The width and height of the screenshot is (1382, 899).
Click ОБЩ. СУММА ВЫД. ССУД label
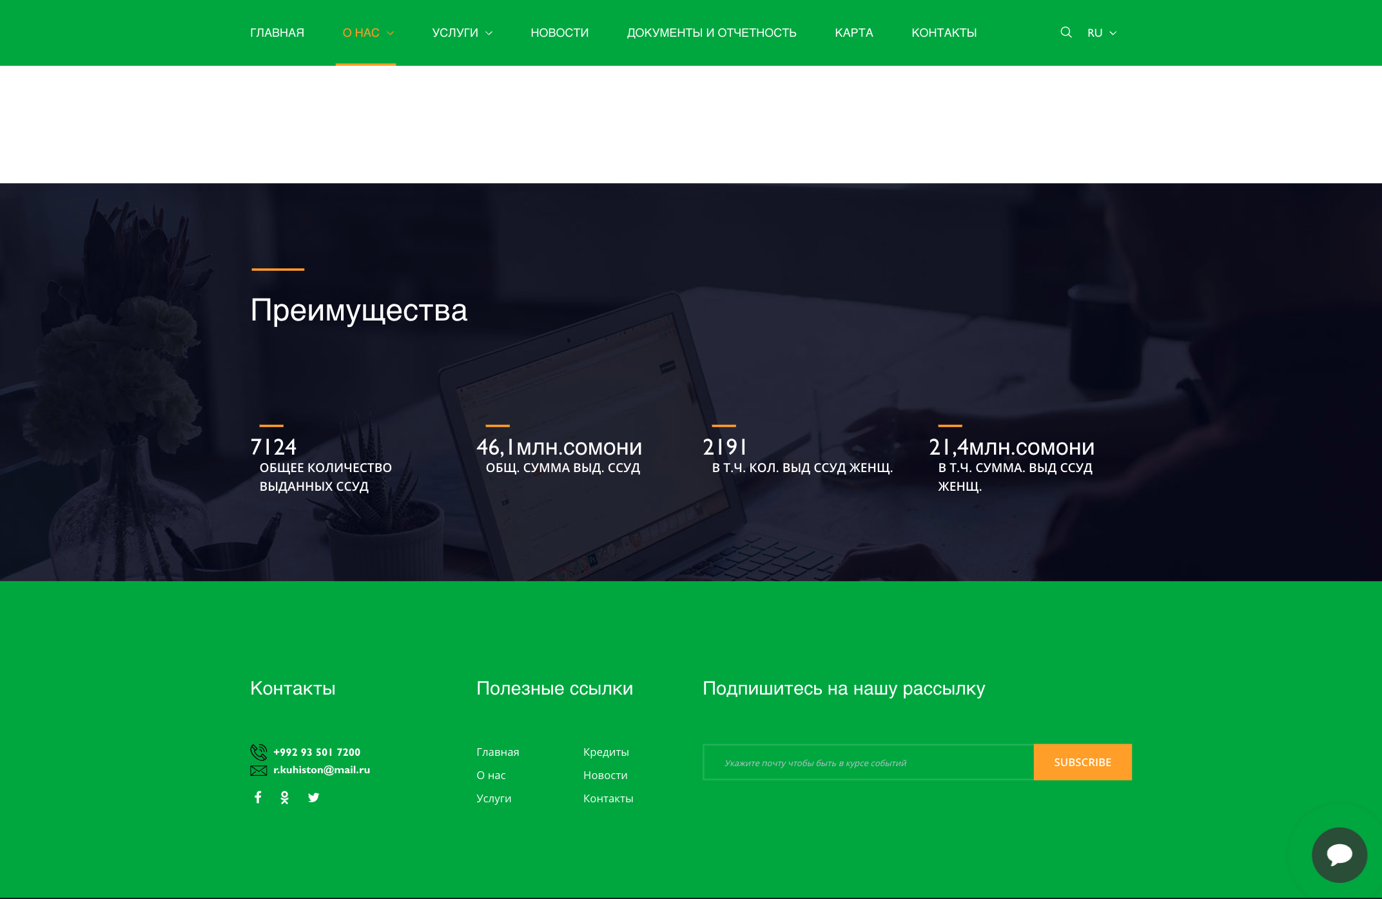click(x=563, y=468)
